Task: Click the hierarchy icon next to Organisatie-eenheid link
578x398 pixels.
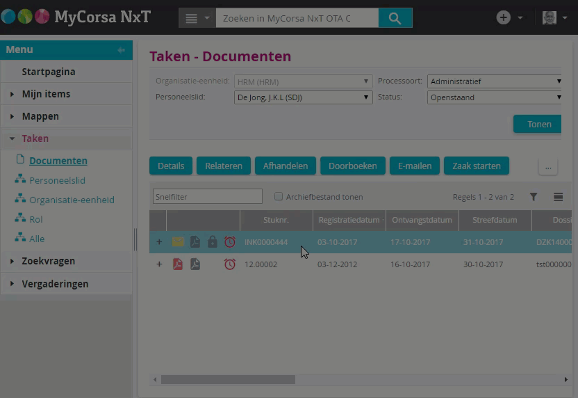Action: click(x=20, y=198)
